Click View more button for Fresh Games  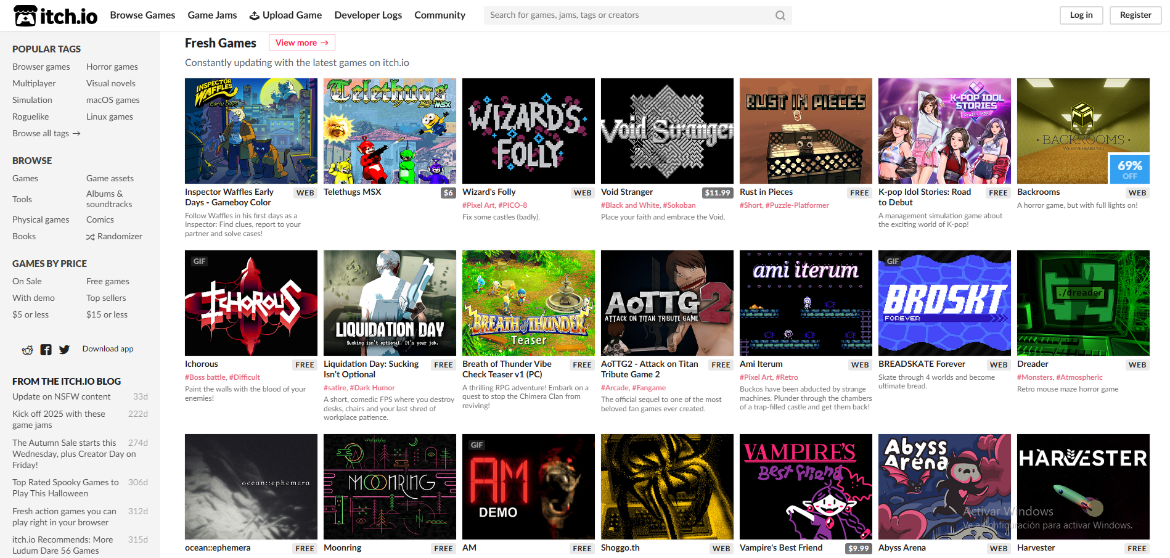[302, 43]
